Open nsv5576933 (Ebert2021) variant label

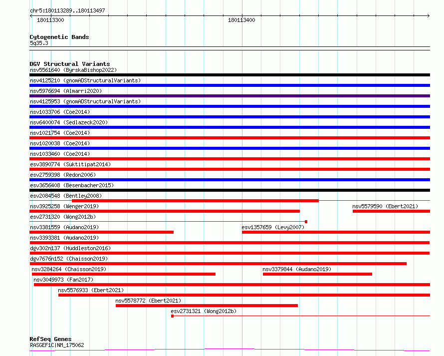click(91, 290)
